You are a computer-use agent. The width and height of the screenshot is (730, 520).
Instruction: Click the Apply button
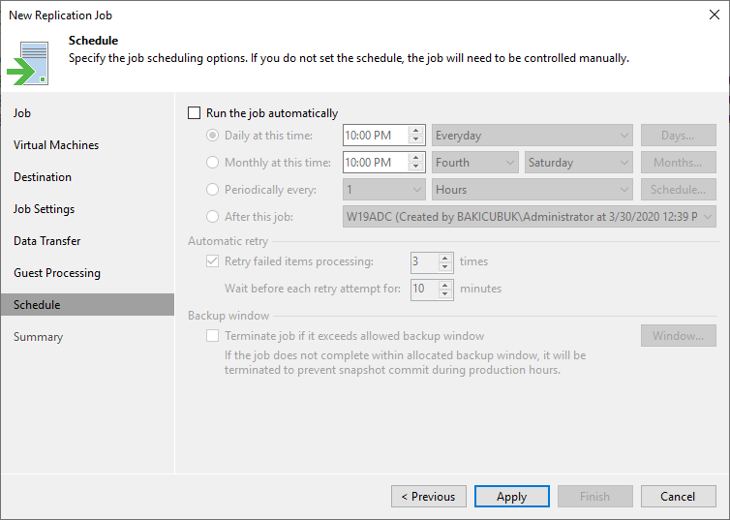click(x=511, y=496)
